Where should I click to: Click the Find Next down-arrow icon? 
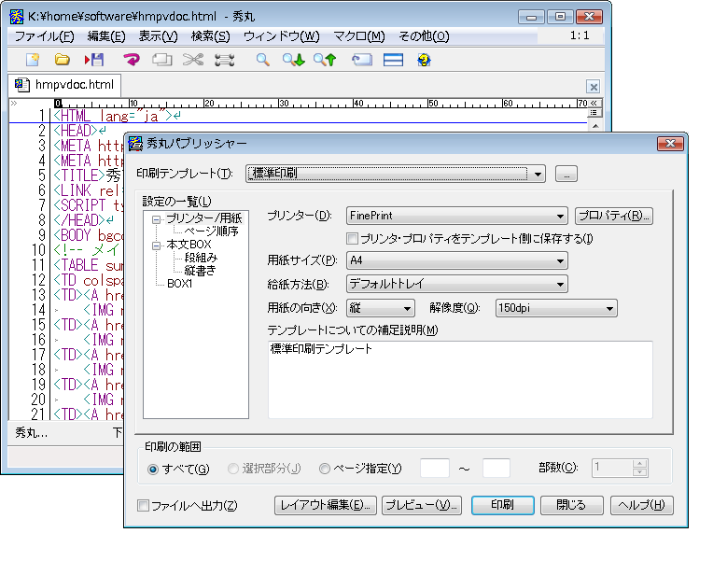click(293, 60)
